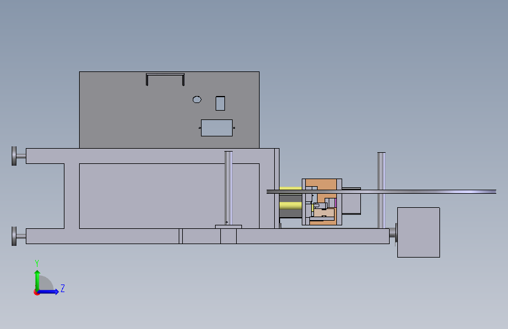Select the small base plate under the middle rod
508x329 pixels.
click(x=229, y=227)
